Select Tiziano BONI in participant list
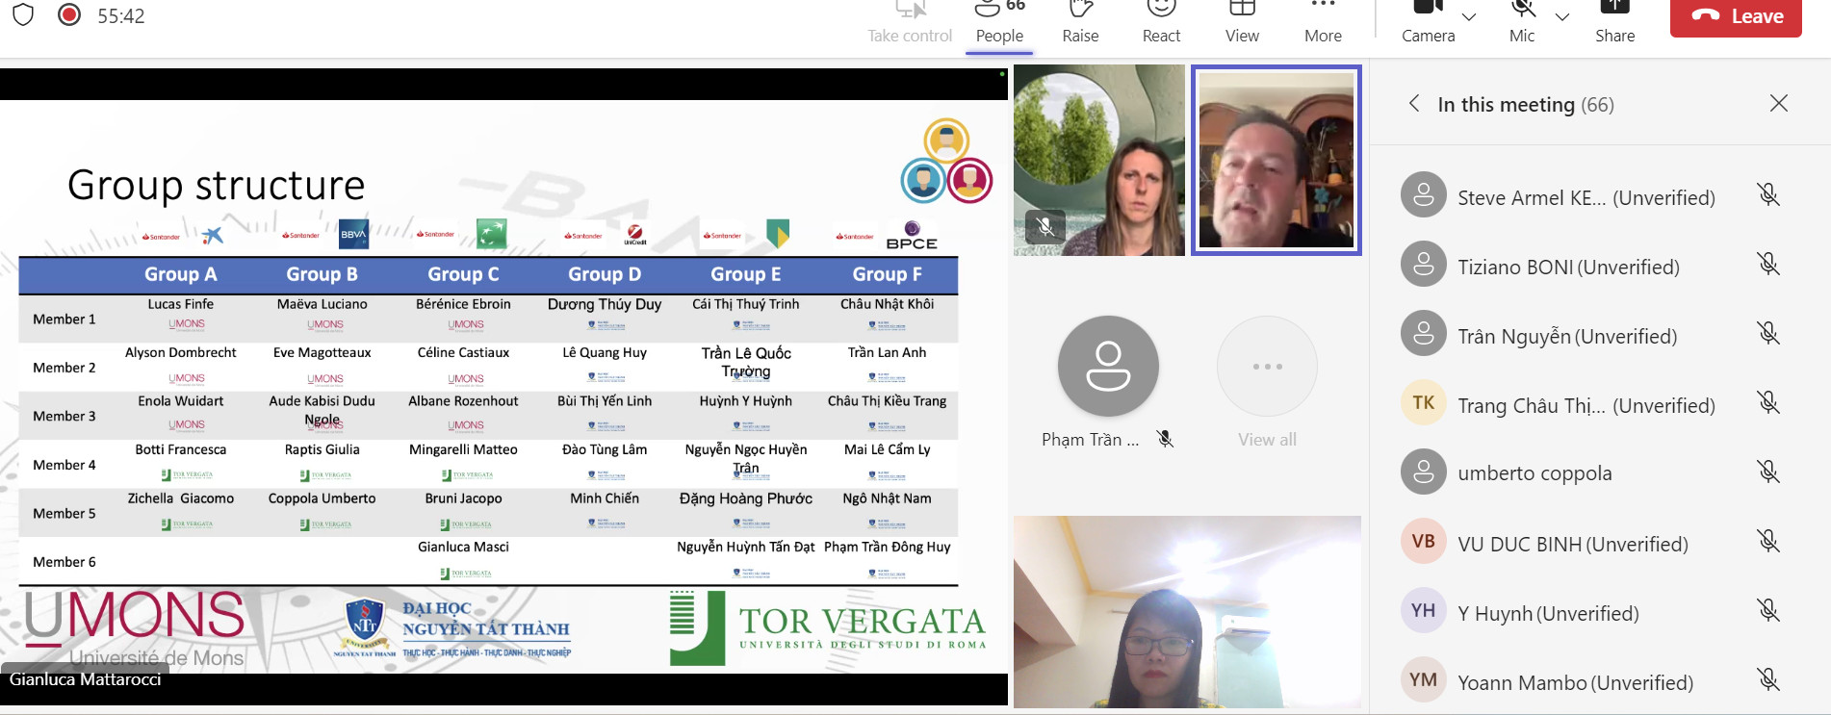 point(1567,267)
